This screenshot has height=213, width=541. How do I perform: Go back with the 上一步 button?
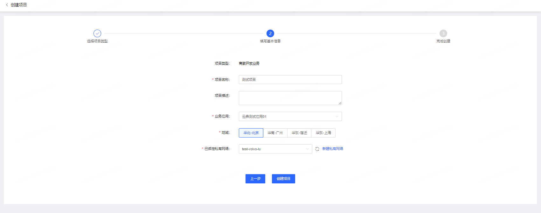point(255,179)
